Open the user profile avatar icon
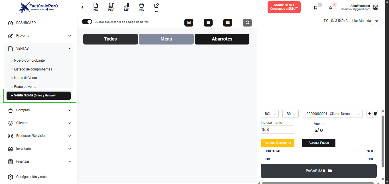Viewport: 389px width, 184px height. pyautogui.click(x=376, y=8)
